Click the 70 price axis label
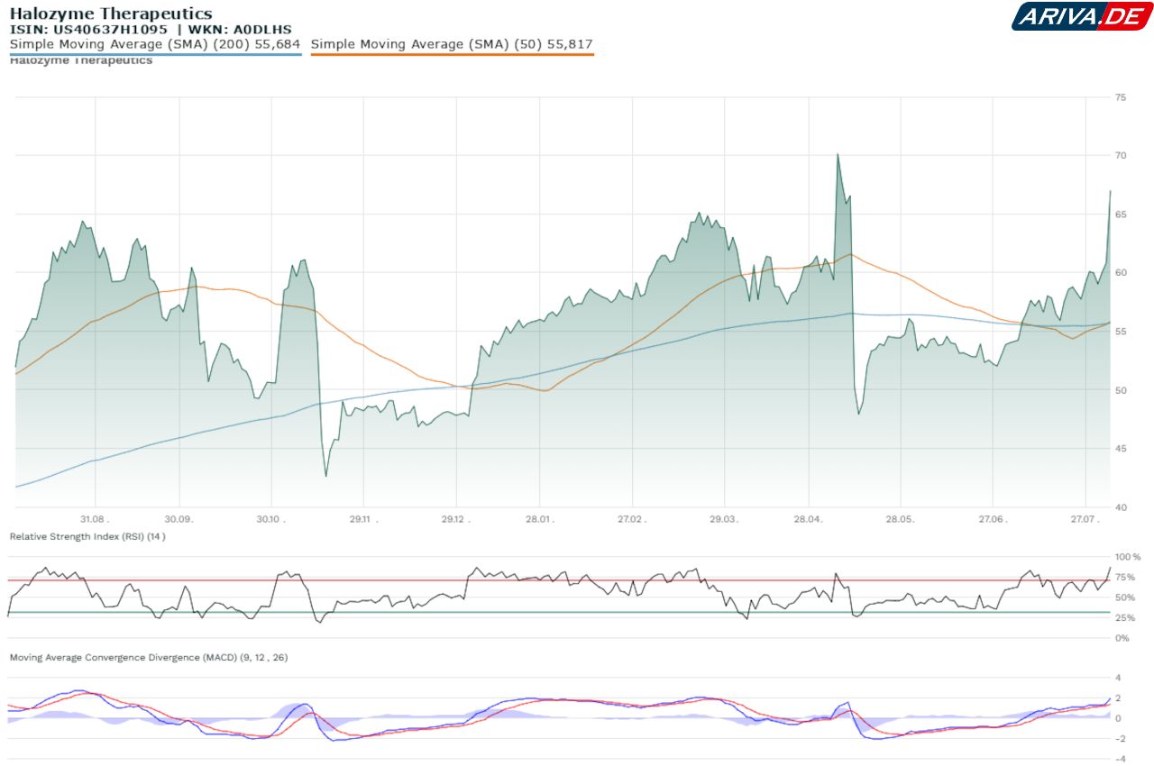The image size is (1154, 766). pyautogui.click(x=1121, y=156)
